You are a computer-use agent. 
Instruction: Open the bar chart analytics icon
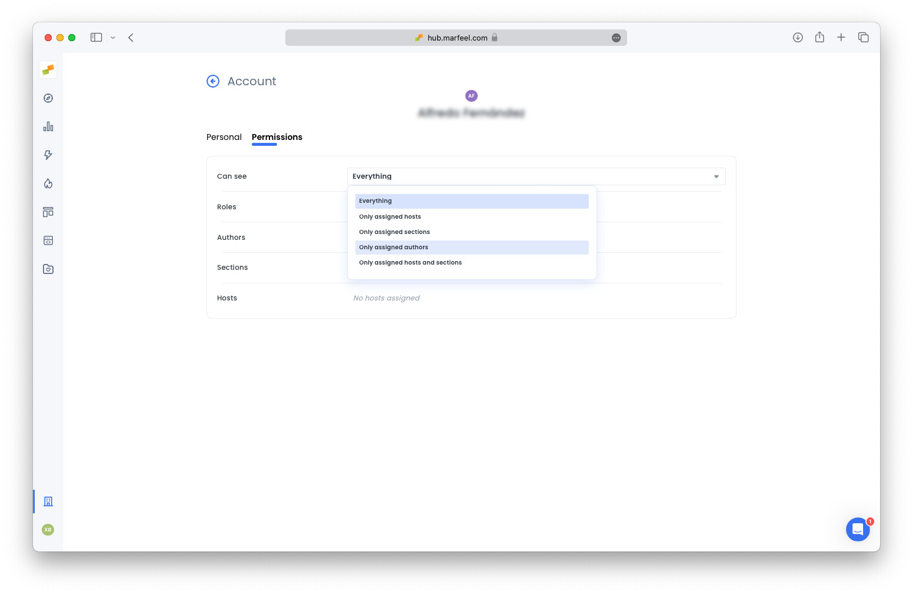tap(48, 126)
